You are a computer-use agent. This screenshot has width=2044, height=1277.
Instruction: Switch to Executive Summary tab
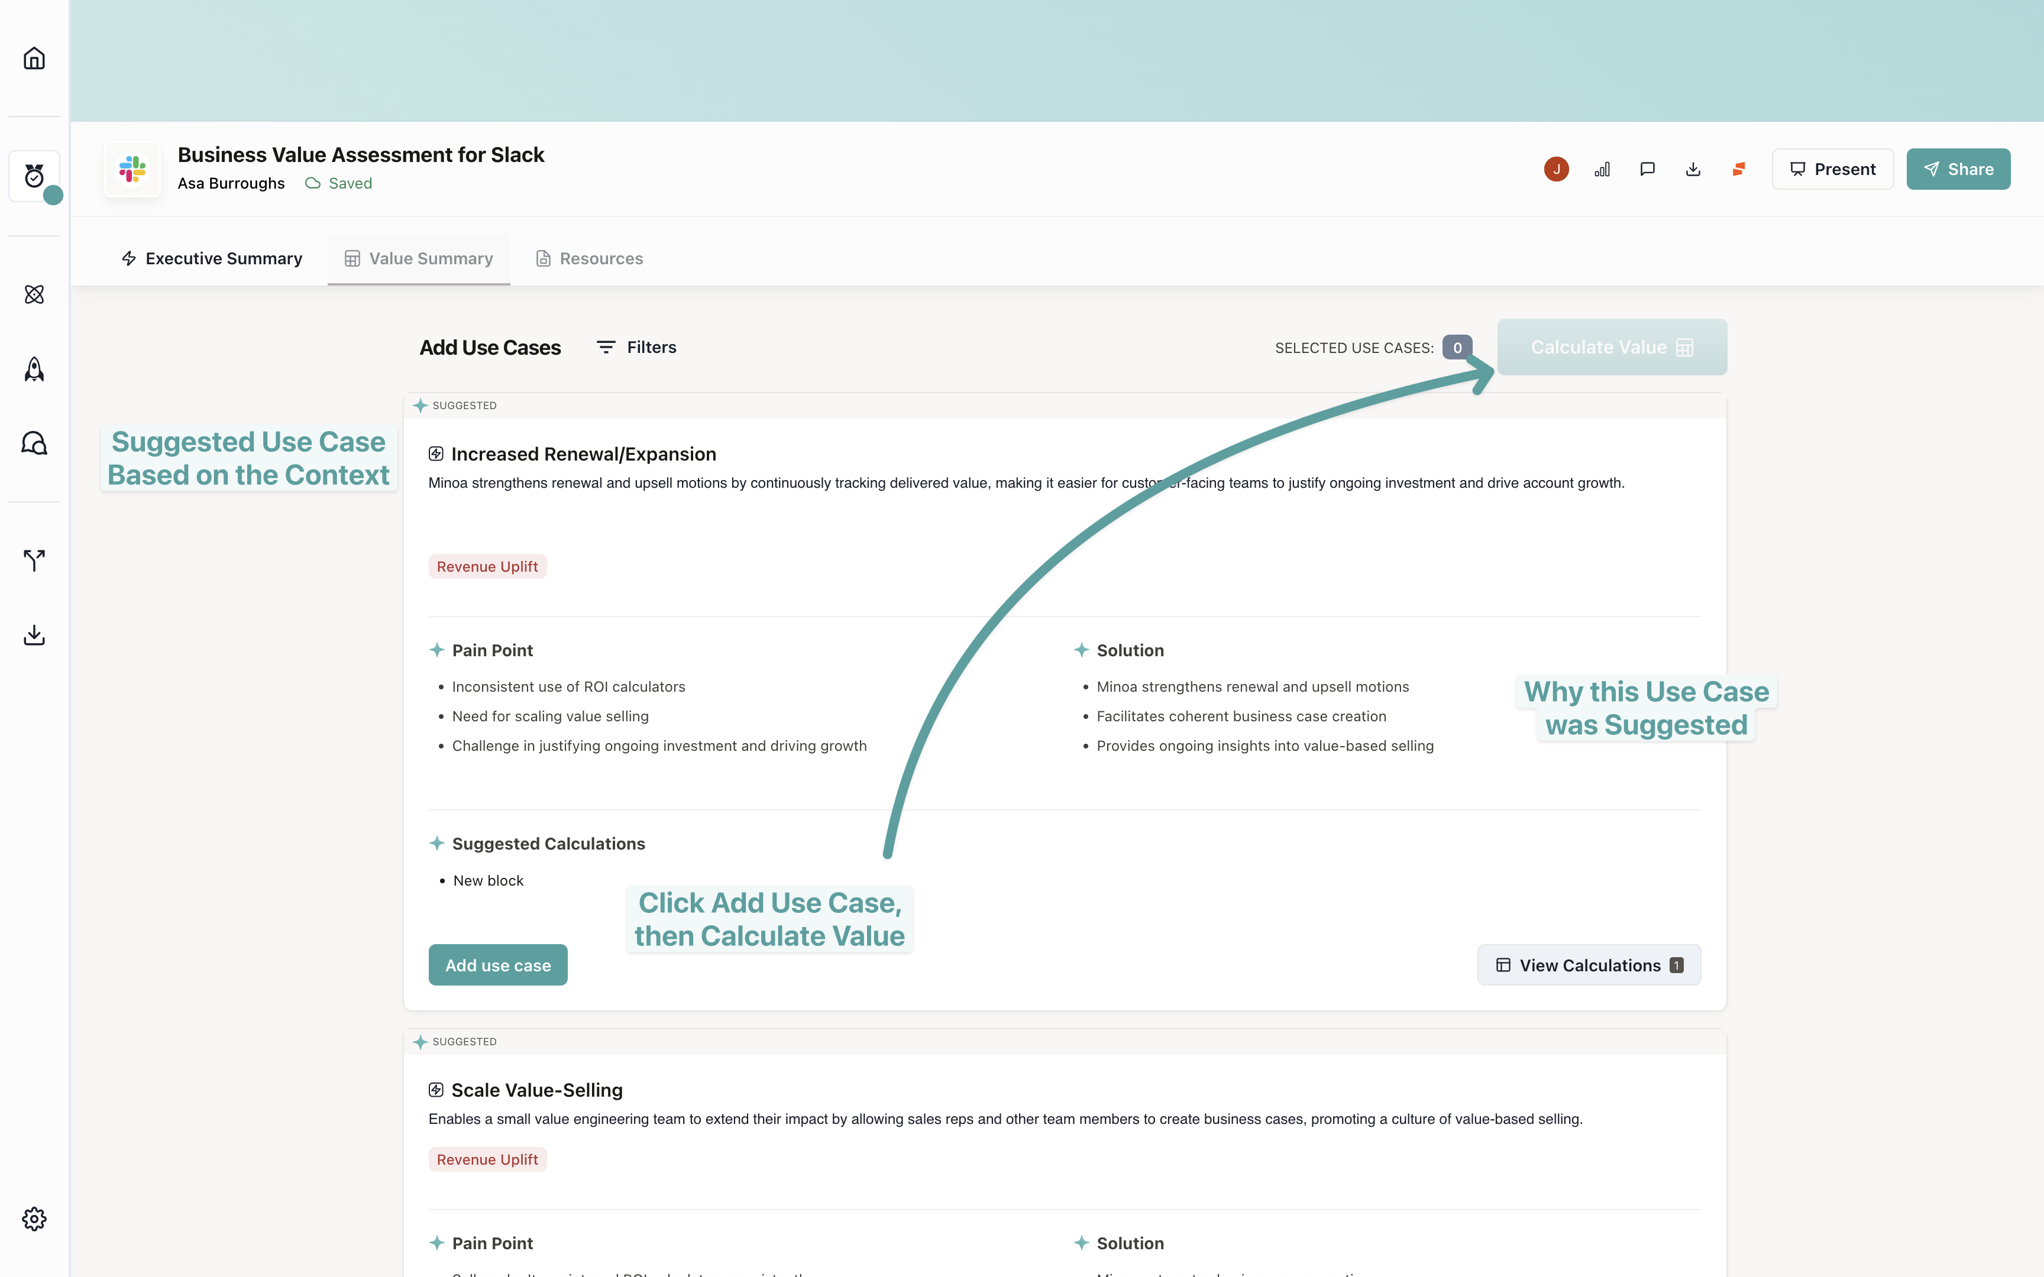click(x=211, y=258)
